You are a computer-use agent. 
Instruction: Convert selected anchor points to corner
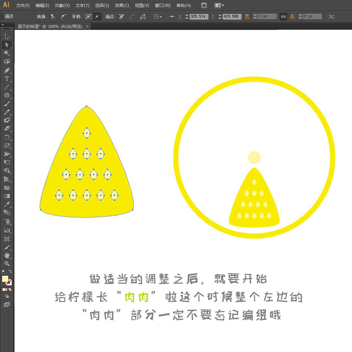point(53,17)
